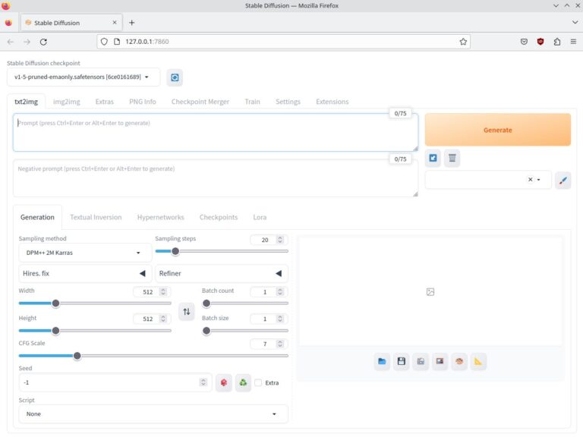Screen dimensions: 583x437
Task: Open the Sampling method dropdown
Action: click(85, 253)
